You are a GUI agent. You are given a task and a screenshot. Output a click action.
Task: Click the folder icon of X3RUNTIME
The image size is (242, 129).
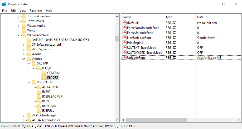[x=34, y=82]
